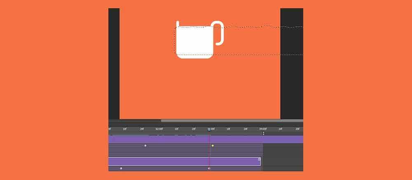Click the blue playhead handle on ruler
412x180 pixels.
(x=209, y=129)
